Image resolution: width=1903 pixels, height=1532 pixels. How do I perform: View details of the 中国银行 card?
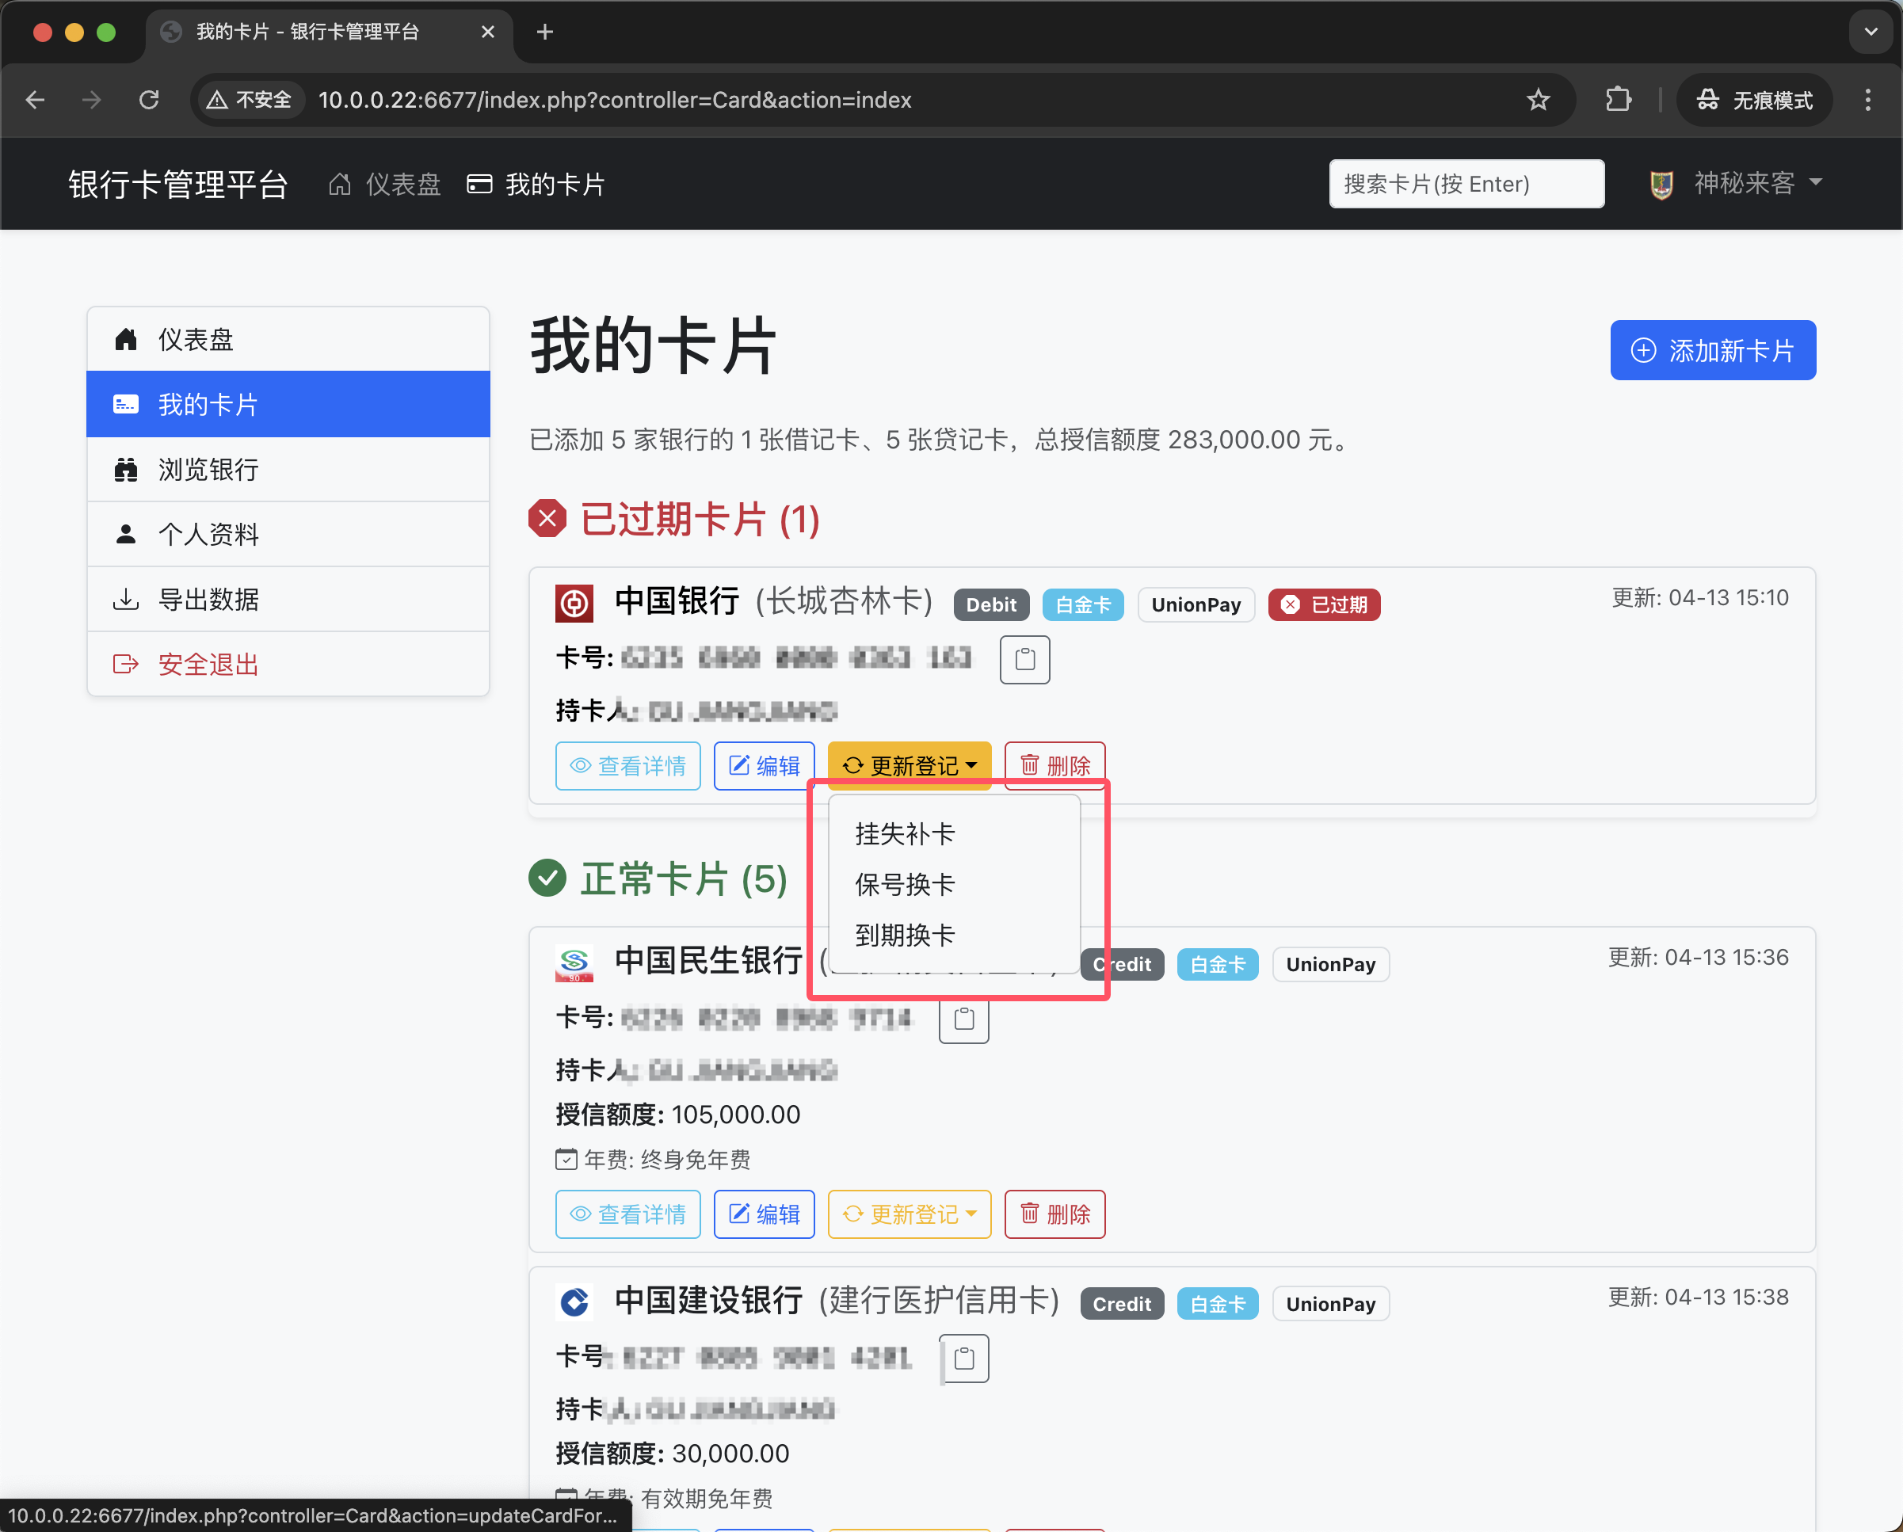pyautogui.click(x=627, y=765)
